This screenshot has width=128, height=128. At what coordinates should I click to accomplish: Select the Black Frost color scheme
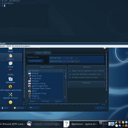tap(45, 76)
